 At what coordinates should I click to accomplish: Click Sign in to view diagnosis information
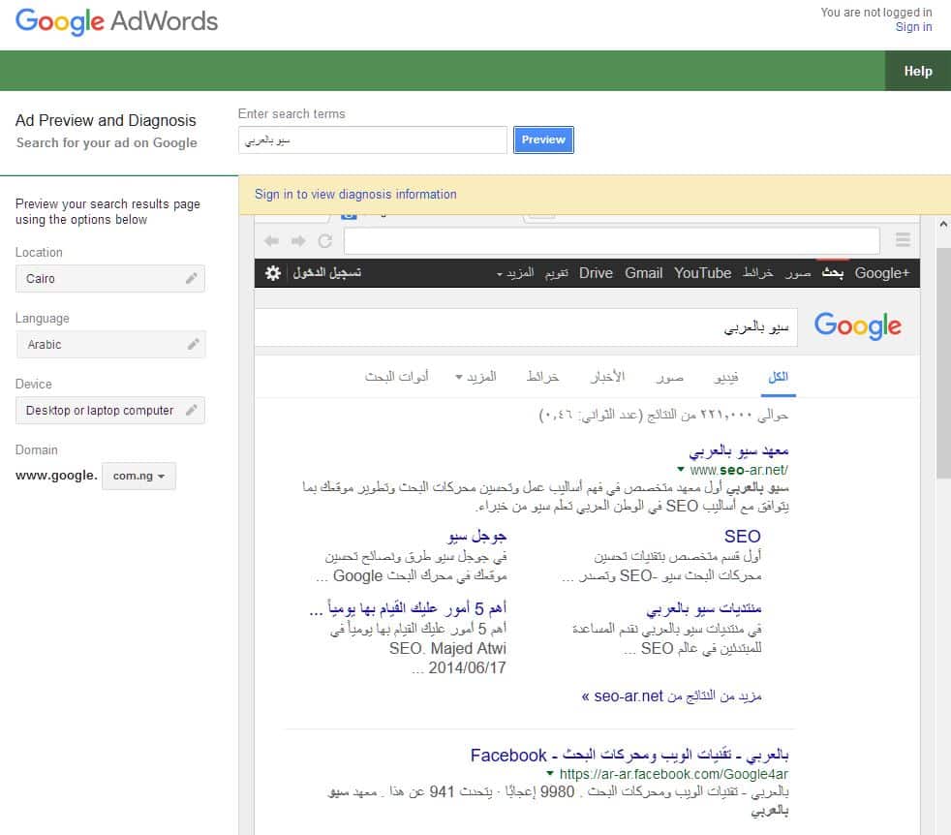pos(355,194)
